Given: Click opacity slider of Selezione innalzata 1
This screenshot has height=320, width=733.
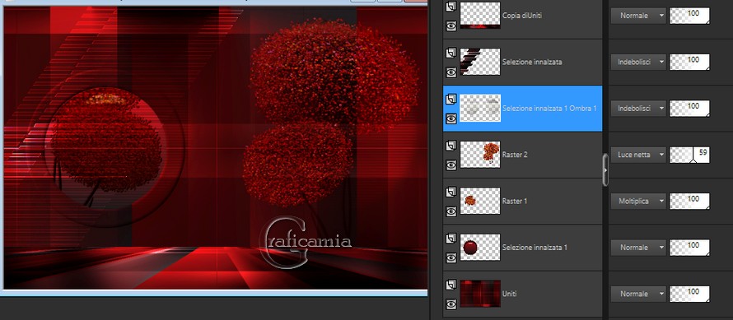Looking at the screenshot, I should coord(689,247).
